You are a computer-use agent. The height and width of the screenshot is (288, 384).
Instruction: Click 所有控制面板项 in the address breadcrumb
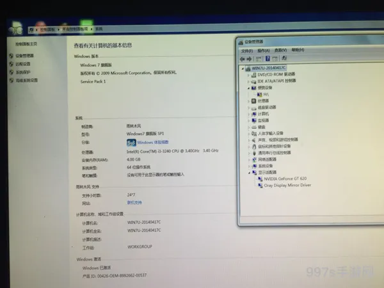point(75,29)
